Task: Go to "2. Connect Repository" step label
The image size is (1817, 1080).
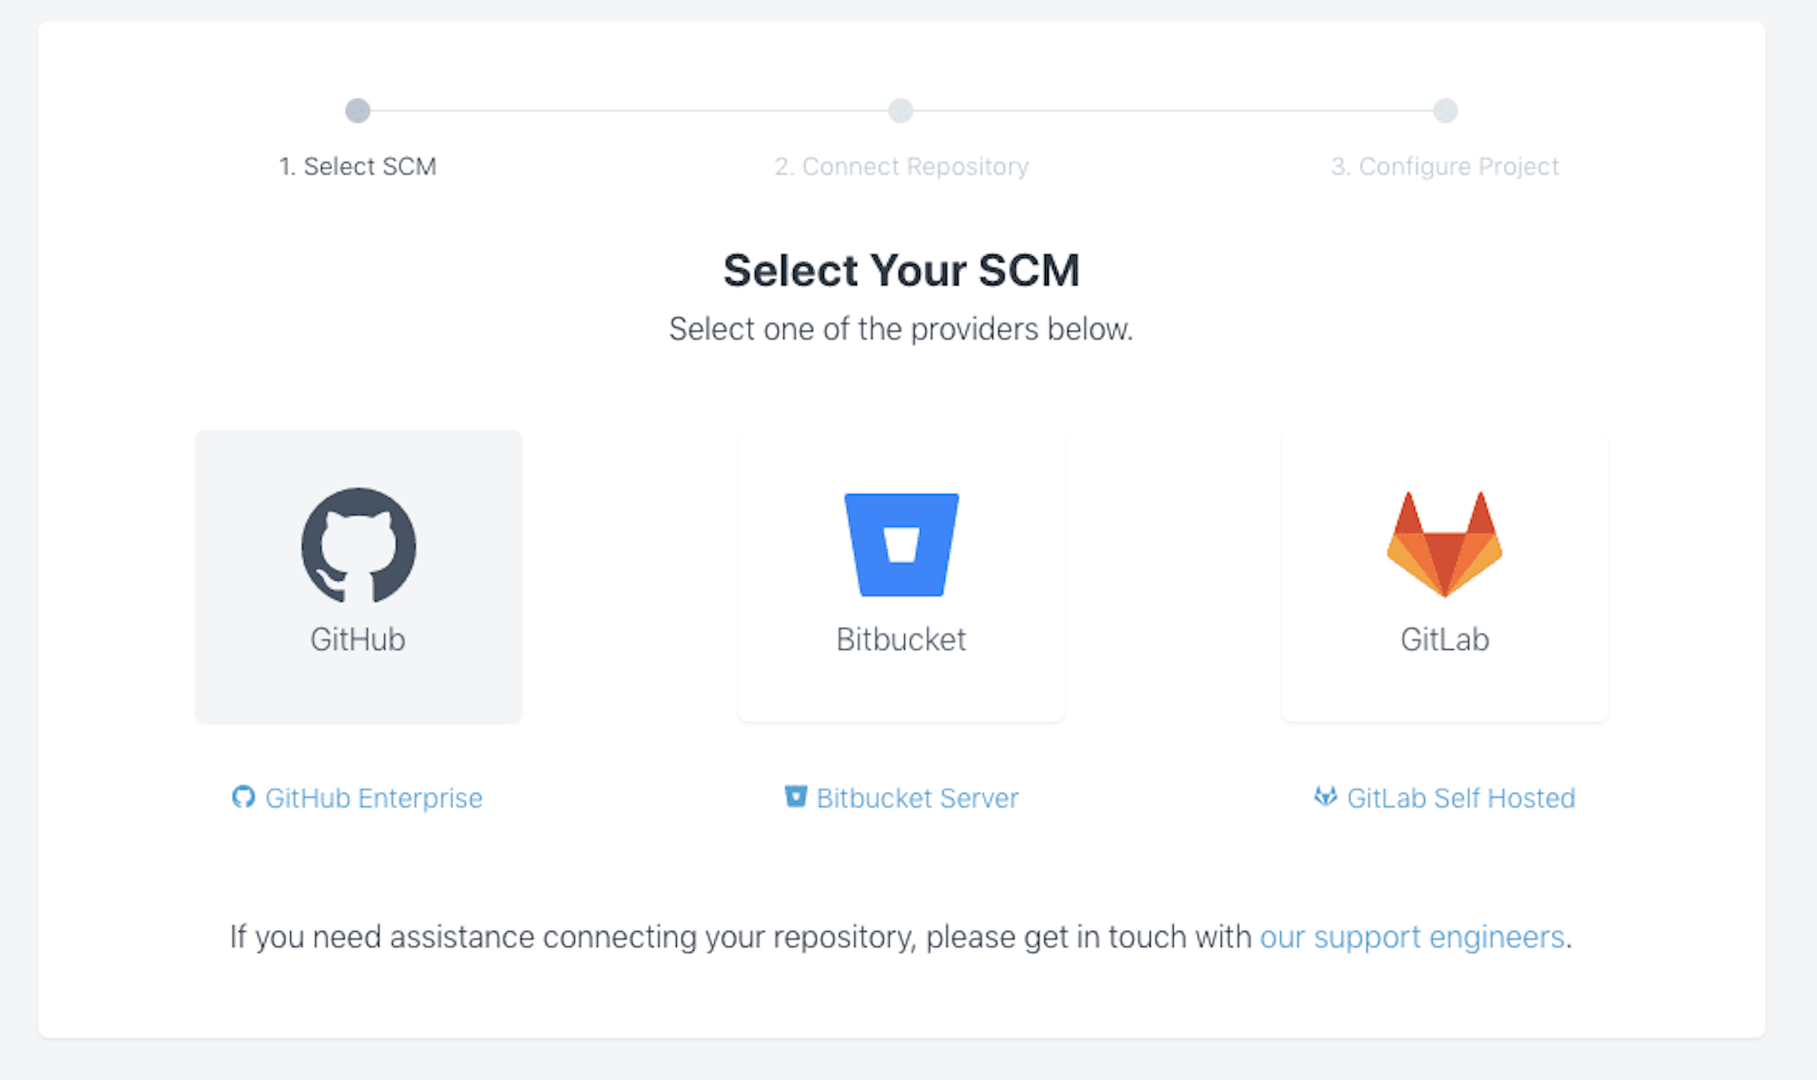Action: [x=901, y=167]
